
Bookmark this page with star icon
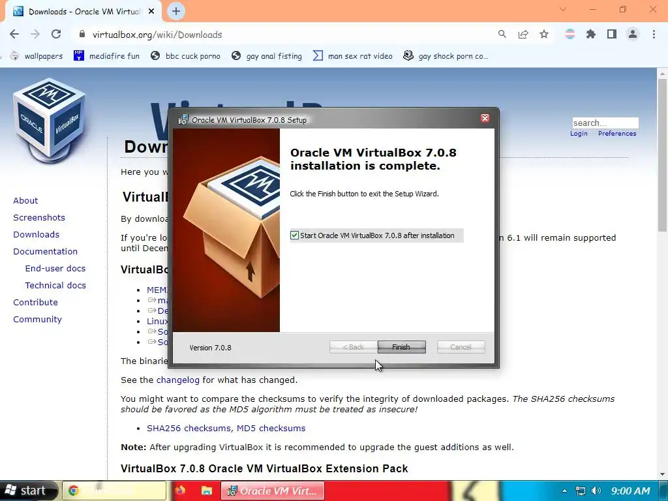point(544,34)
